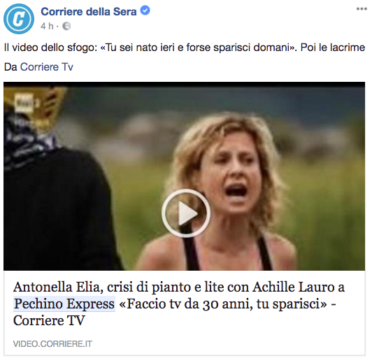Open the three-dot post options menu
The image size is (372, 363).
click(x=362, y=9)
